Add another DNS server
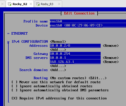The width and height of the screenshot is (126, 106). tap(58, 66)
